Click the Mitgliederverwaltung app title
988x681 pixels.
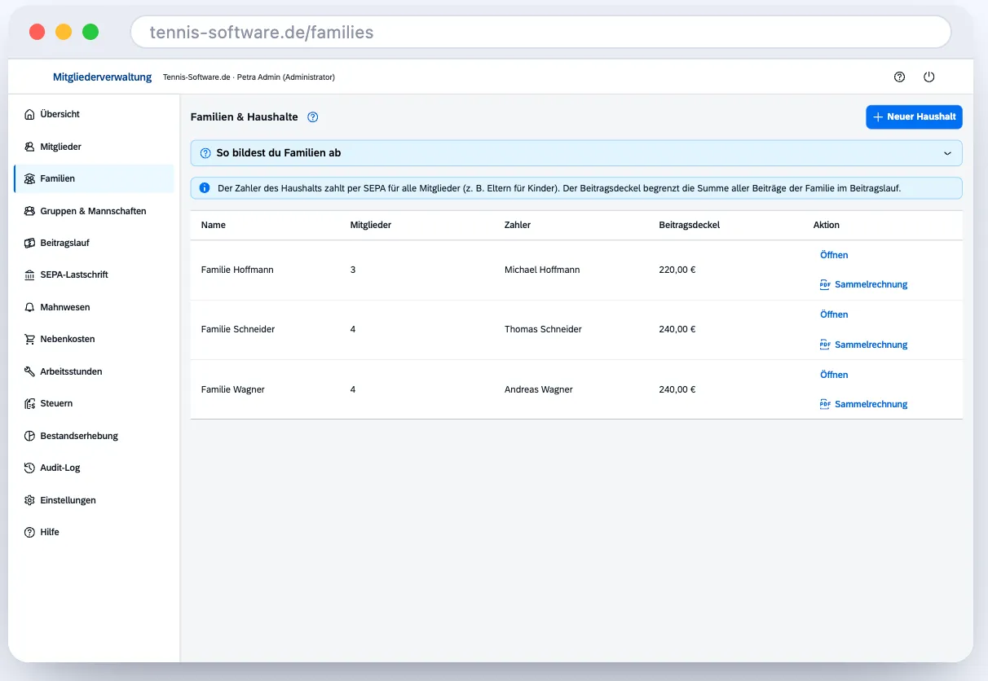(x=102, y=77)
